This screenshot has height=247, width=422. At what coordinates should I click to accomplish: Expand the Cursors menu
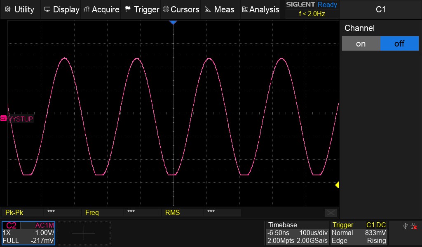point(181,9)
